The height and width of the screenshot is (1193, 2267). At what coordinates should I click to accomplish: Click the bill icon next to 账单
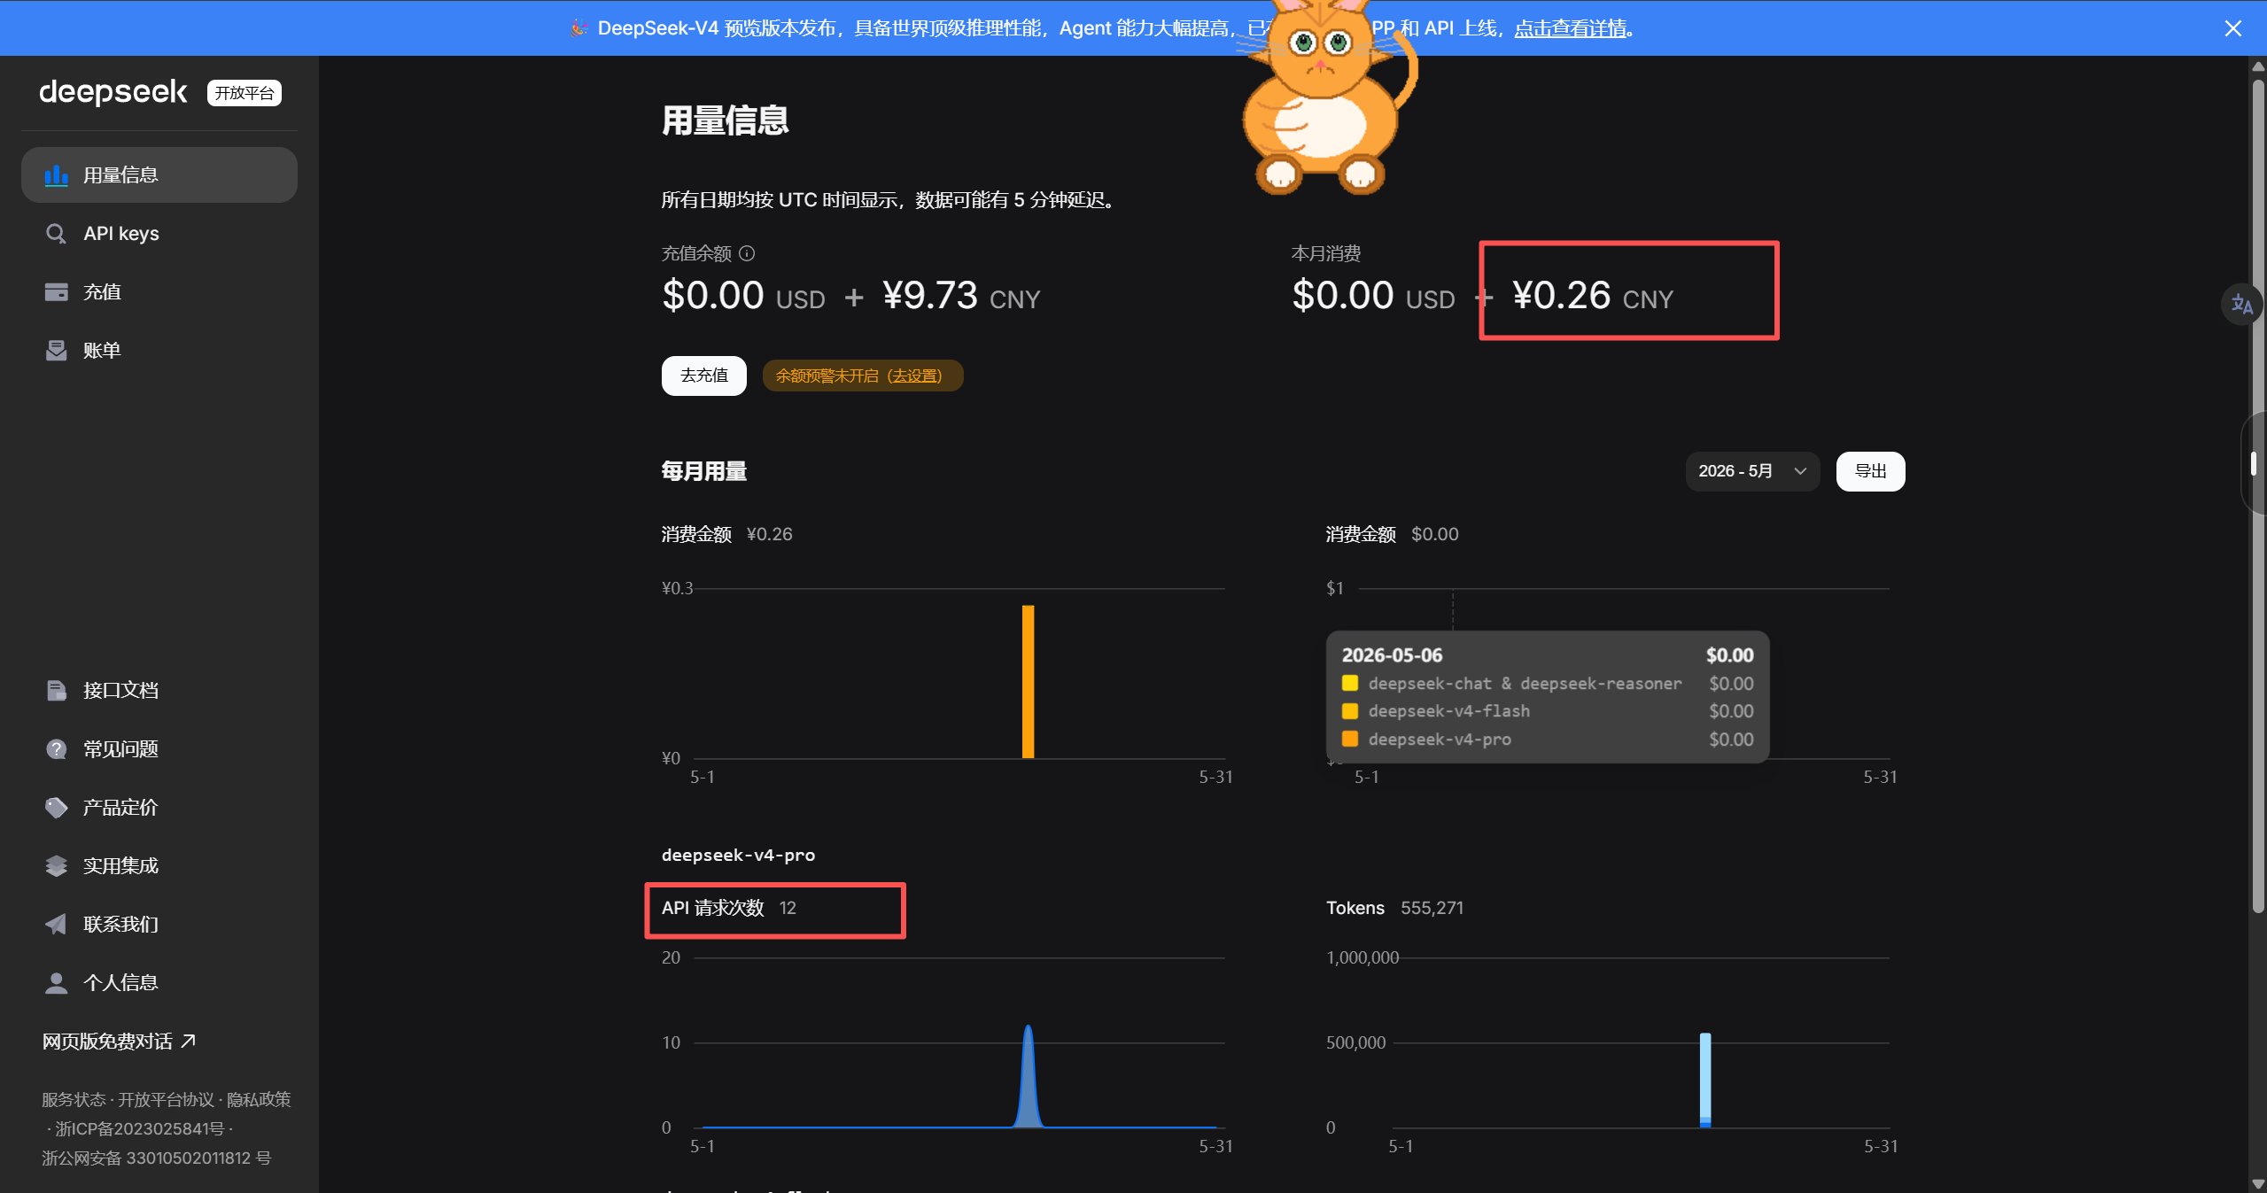click(x=57, y=351)
